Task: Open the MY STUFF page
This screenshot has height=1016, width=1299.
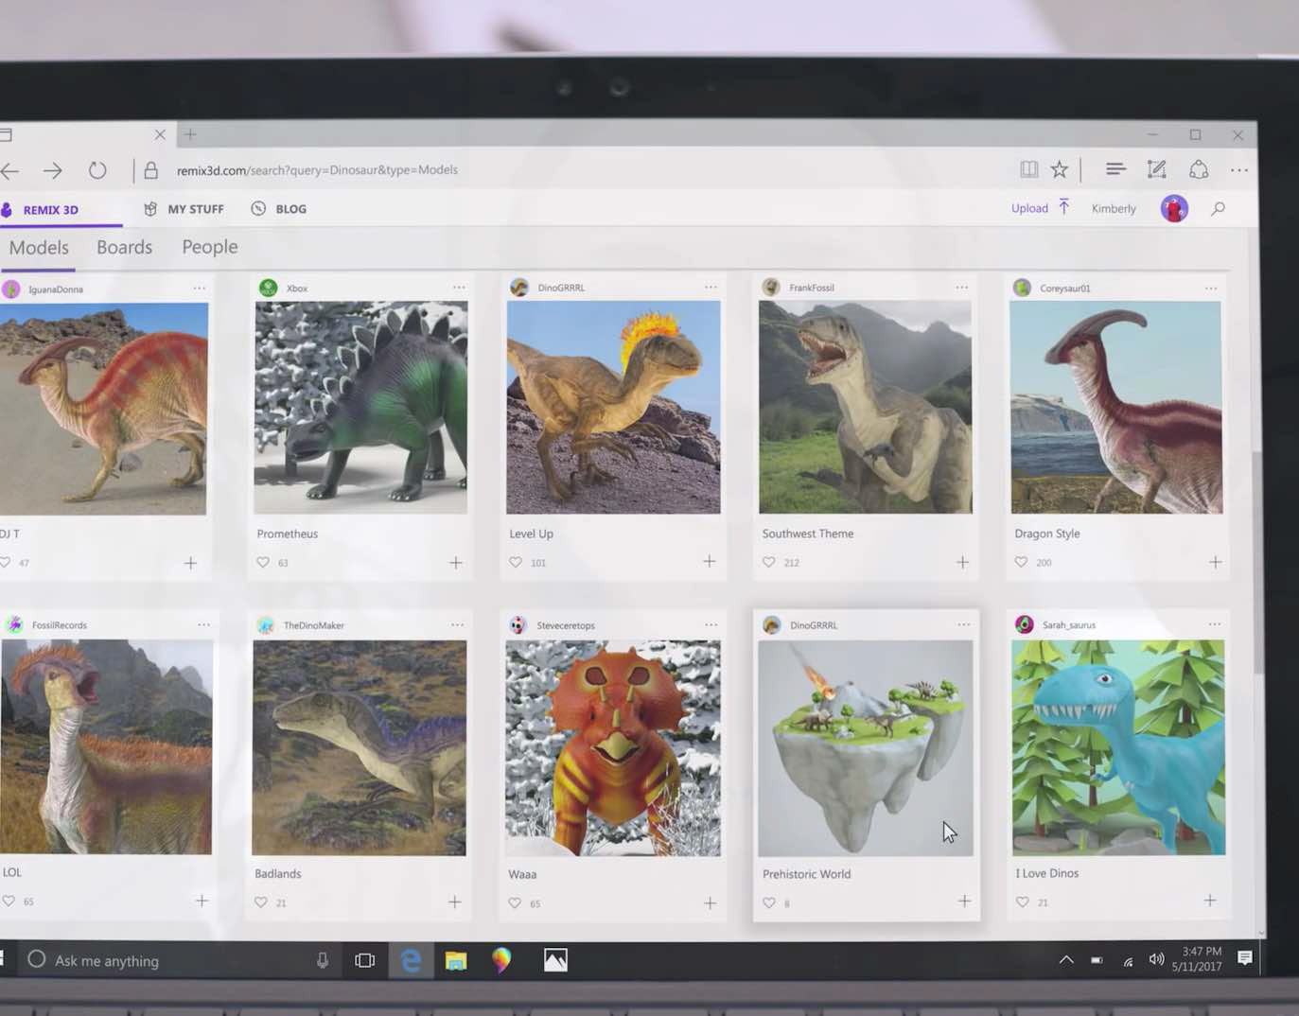Action: [x=184, y=209]
